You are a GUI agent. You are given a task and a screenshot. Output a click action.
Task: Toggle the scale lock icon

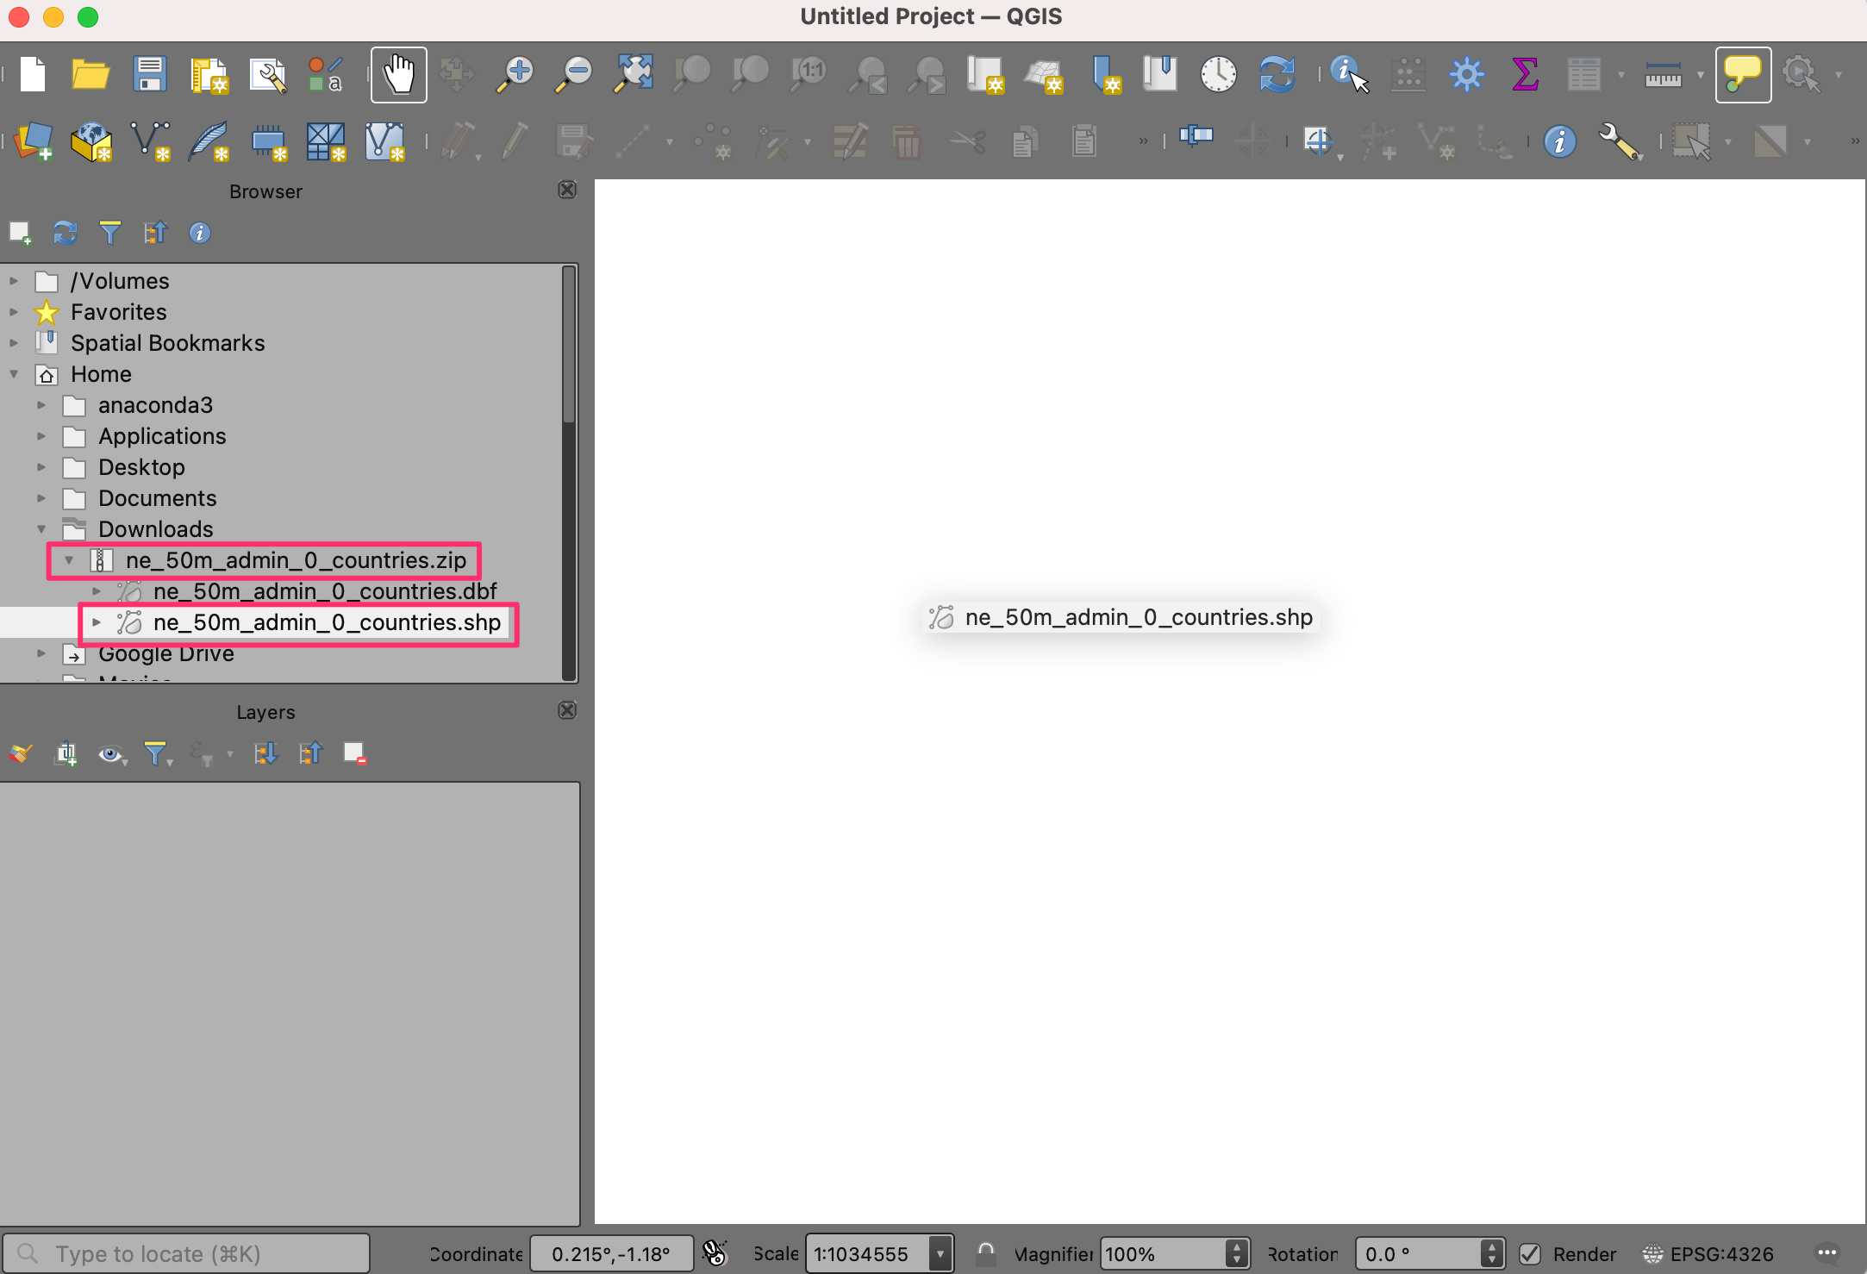pos(985,1253)
